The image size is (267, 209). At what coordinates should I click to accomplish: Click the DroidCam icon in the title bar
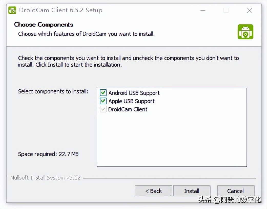pos(12,10)
